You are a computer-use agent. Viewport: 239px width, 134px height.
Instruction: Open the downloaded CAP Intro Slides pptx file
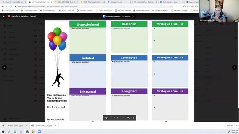pos(13,126)
